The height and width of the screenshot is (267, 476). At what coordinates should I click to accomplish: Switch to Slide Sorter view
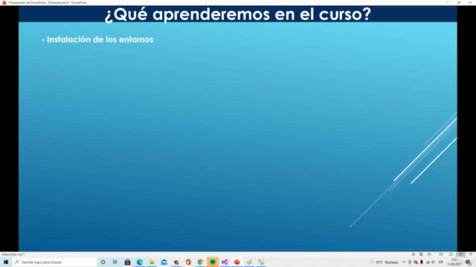(x=451, y=254)
